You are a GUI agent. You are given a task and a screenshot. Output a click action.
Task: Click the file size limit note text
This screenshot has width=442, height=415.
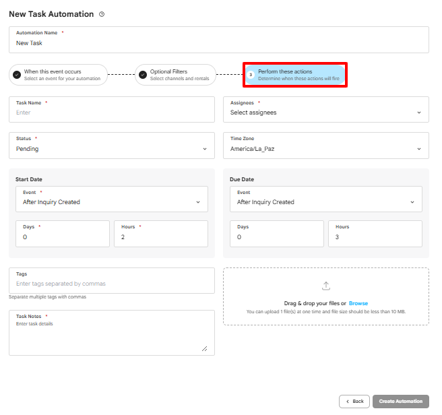(326, 311)
